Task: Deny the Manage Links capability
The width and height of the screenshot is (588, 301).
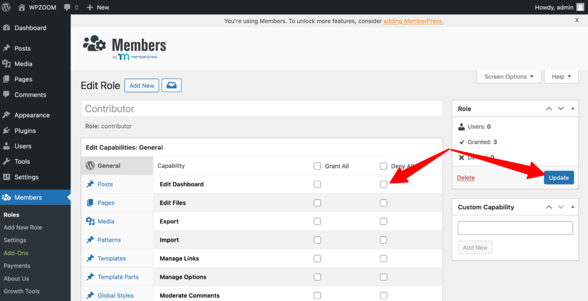Action: (383, 259)
